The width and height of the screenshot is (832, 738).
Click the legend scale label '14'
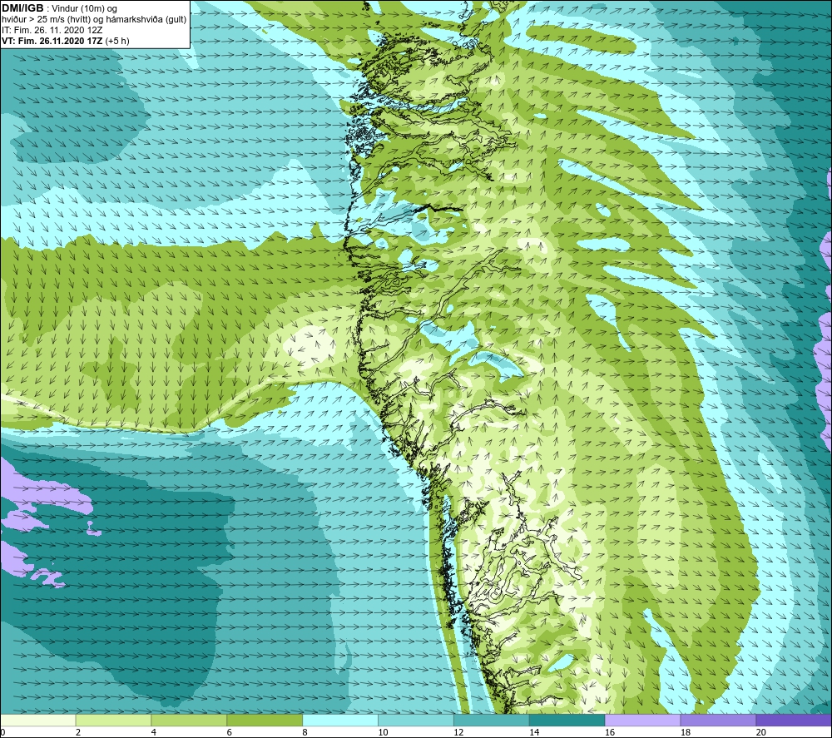pyautogui.click(x=534, y=732)
